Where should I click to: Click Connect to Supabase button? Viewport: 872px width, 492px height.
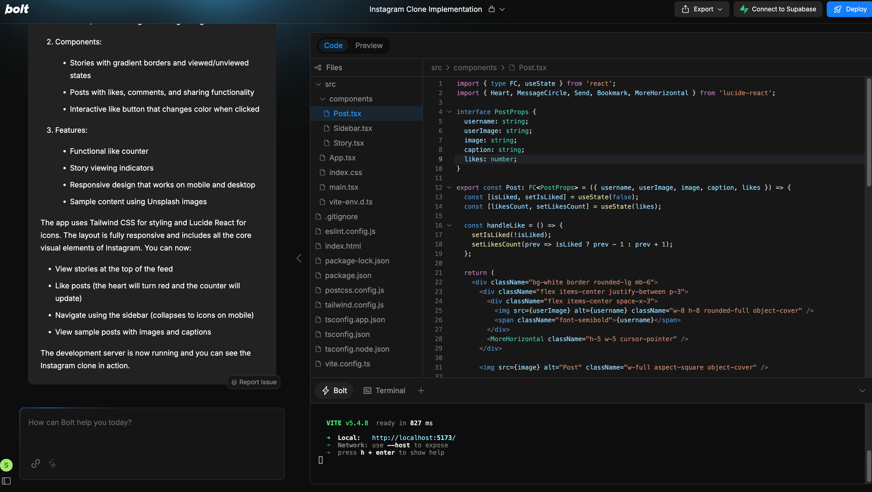pyautogui.click(x=778, y=9)
